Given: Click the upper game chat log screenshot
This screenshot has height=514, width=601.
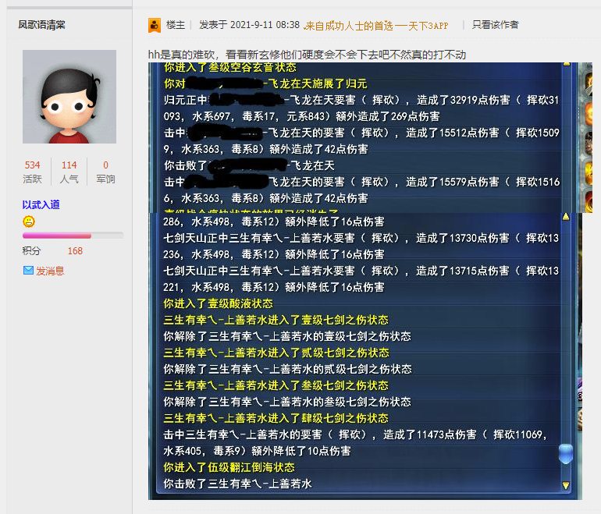Looking at the screenshot, I should coord(370,137).
